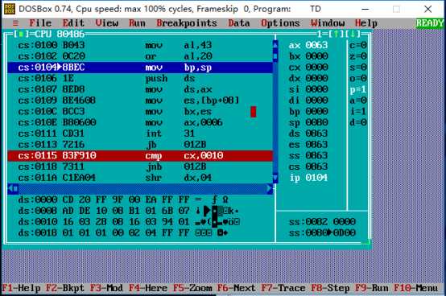This screenshot has height=296, width=446.
Task: Select the ax register value 0063
Action: (x=316, y=45)
